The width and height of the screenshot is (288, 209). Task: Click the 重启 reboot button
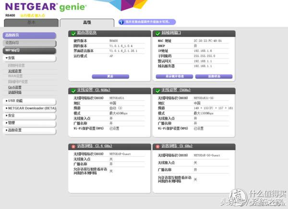coord(110,76)
